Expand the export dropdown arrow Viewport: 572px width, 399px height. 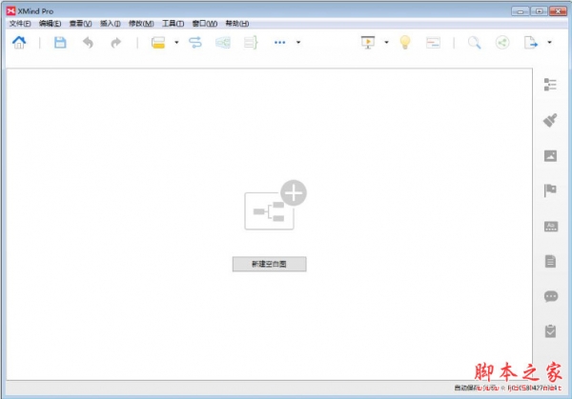[x=549, y=43]
